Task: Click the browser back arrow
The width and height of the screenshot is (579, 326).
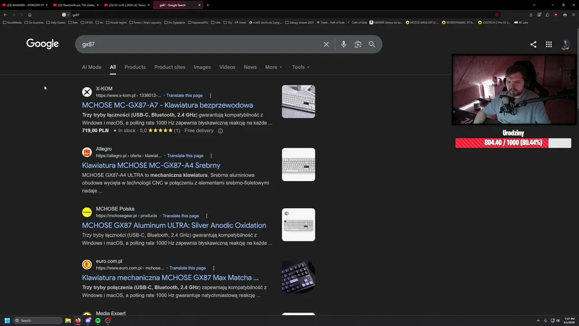Action: 5,14
